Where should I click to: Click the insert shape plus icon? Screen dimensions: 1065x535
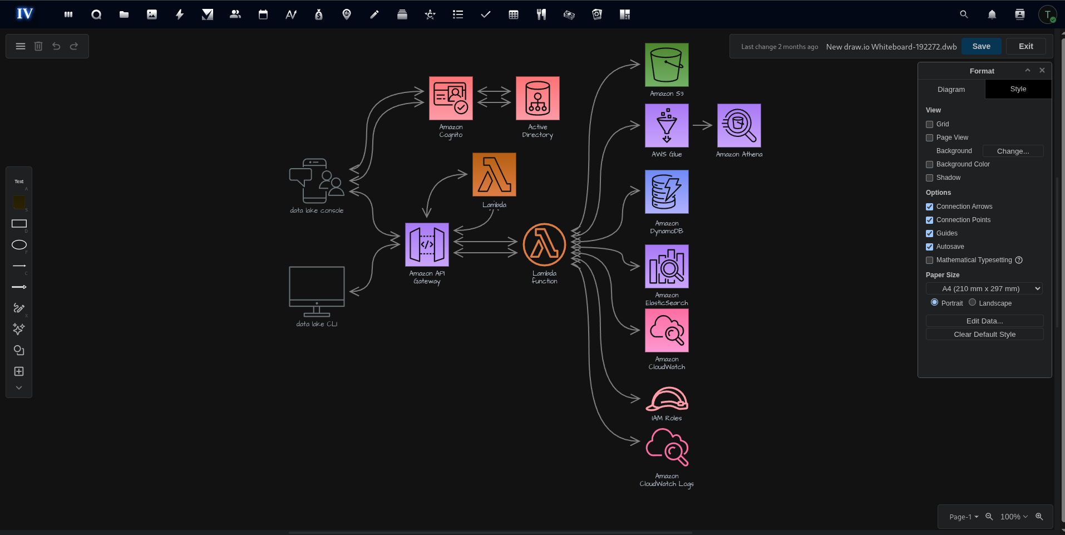19,371
